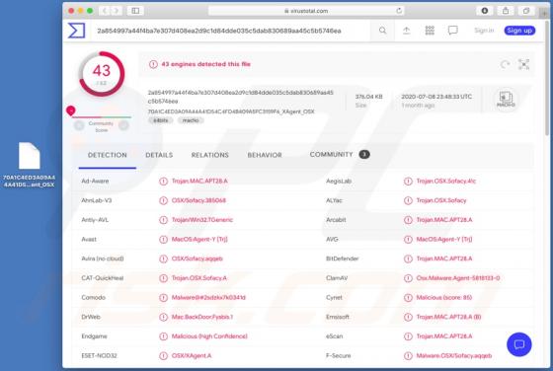Click the macho tag
This screenshot has width=553, height=371.
tap(191, 120)
